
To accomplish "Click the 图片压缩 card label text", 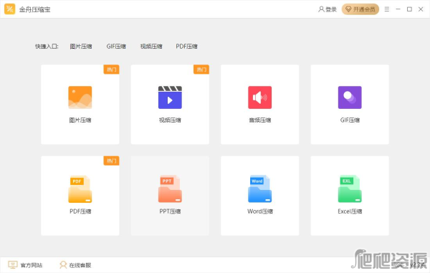I will pyautogui.click(x=80, y=120).
